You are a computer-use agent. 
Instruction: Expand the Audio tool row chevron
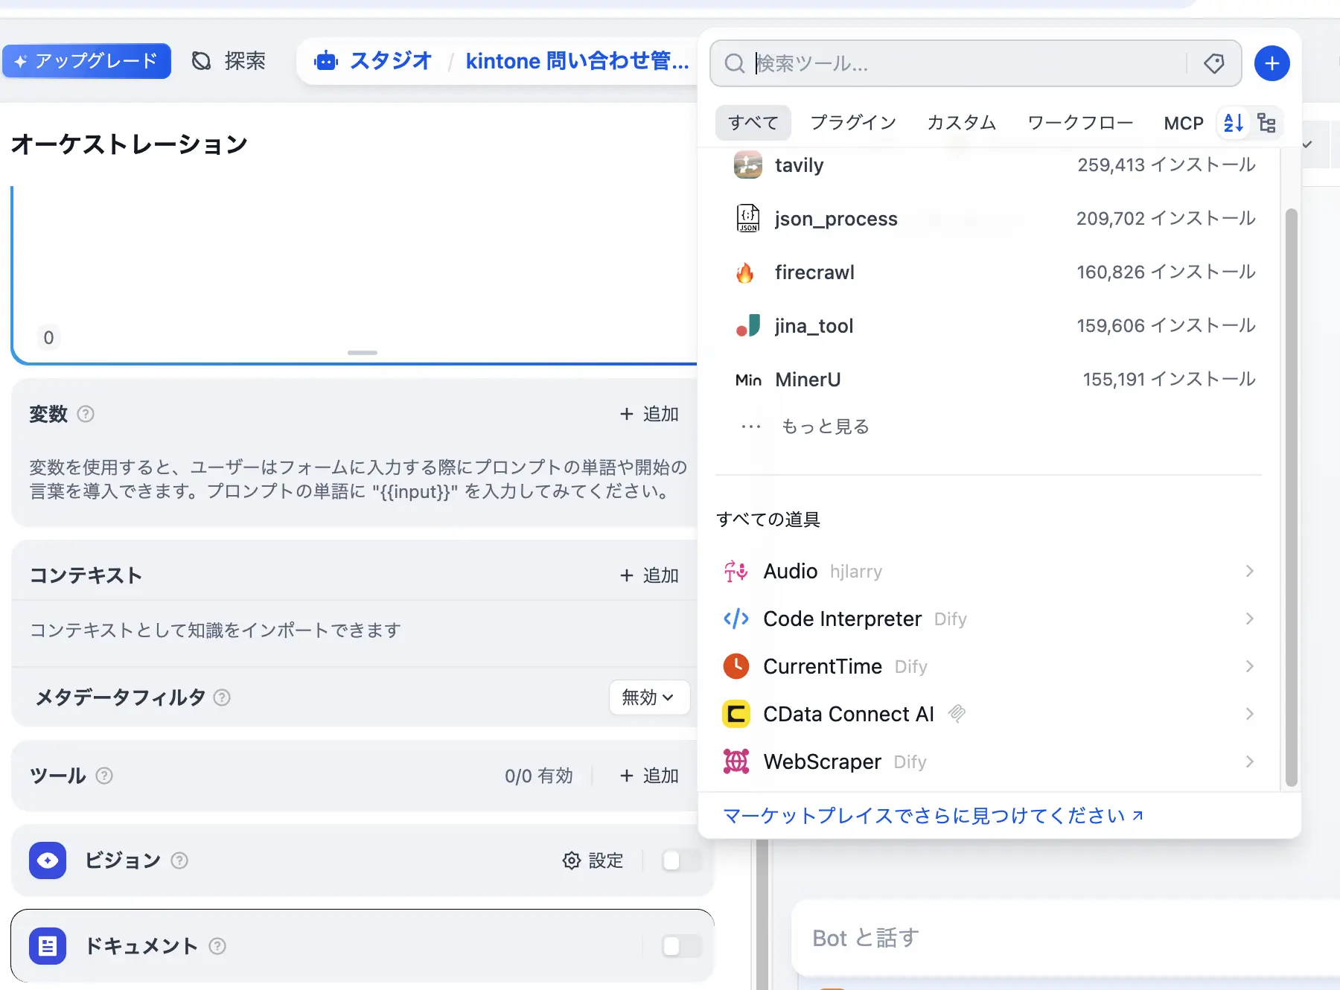coord(1249,571)
